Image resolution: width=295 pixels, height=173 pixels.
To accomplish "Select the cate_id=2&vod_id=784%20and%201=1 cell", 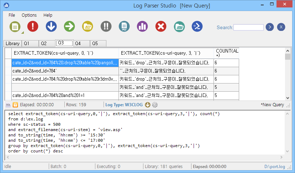I will [x=65, y=96].
